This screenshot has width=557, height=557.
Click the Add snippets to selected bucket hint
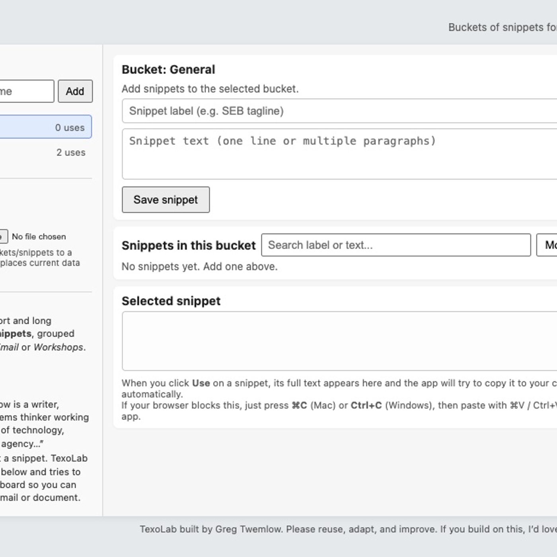click(x=210, y=89)
